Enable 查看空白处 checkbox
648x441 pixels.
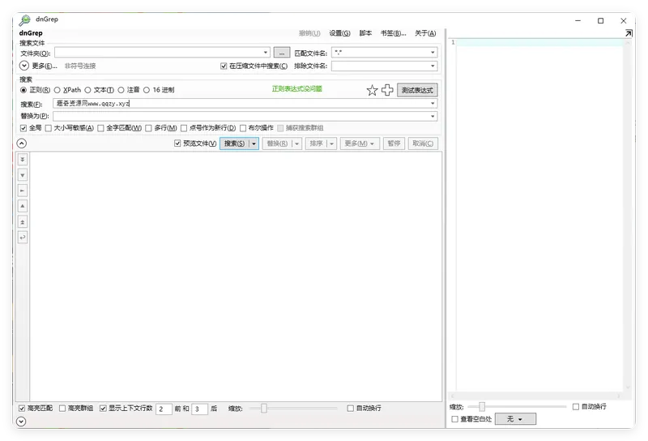tap(454, 419)
